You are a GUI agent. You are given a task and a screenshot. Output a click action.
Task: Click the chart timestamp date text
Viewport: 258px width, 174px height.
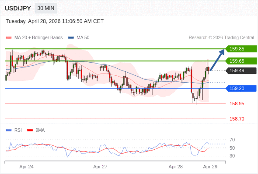(x=55, y=21)
